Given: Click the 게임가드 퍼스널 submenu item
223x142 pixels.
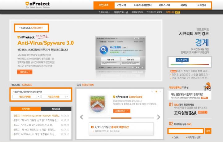Looking at the screenshot, I should click(121, 12).
